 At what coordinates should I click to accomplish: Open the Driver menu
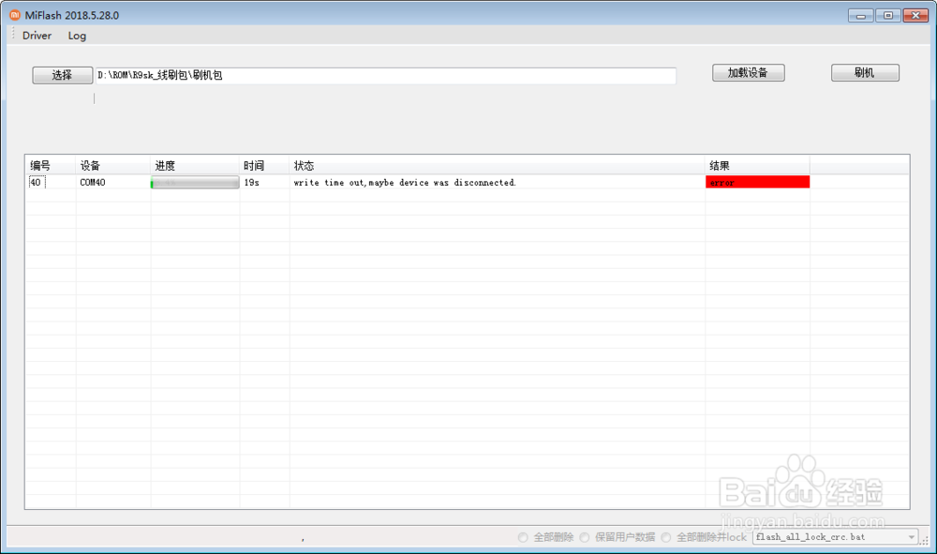37,36
